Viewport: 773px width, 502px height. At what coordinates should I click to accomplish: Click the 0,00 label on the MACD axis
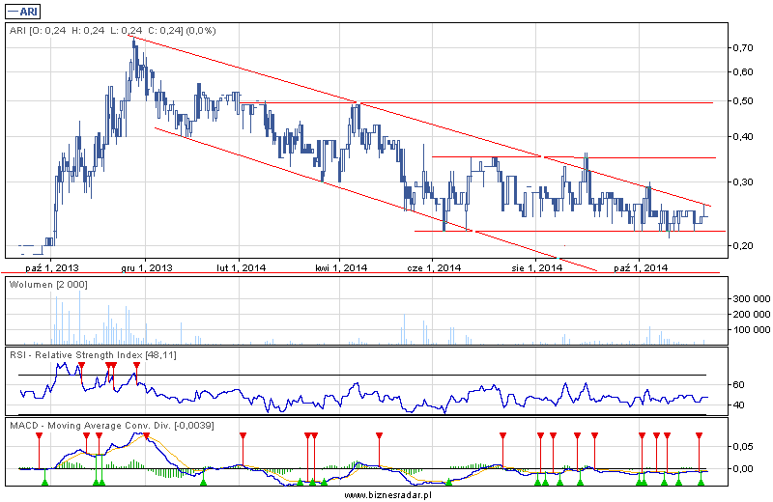pyautogui.click(x=742, y=468)
